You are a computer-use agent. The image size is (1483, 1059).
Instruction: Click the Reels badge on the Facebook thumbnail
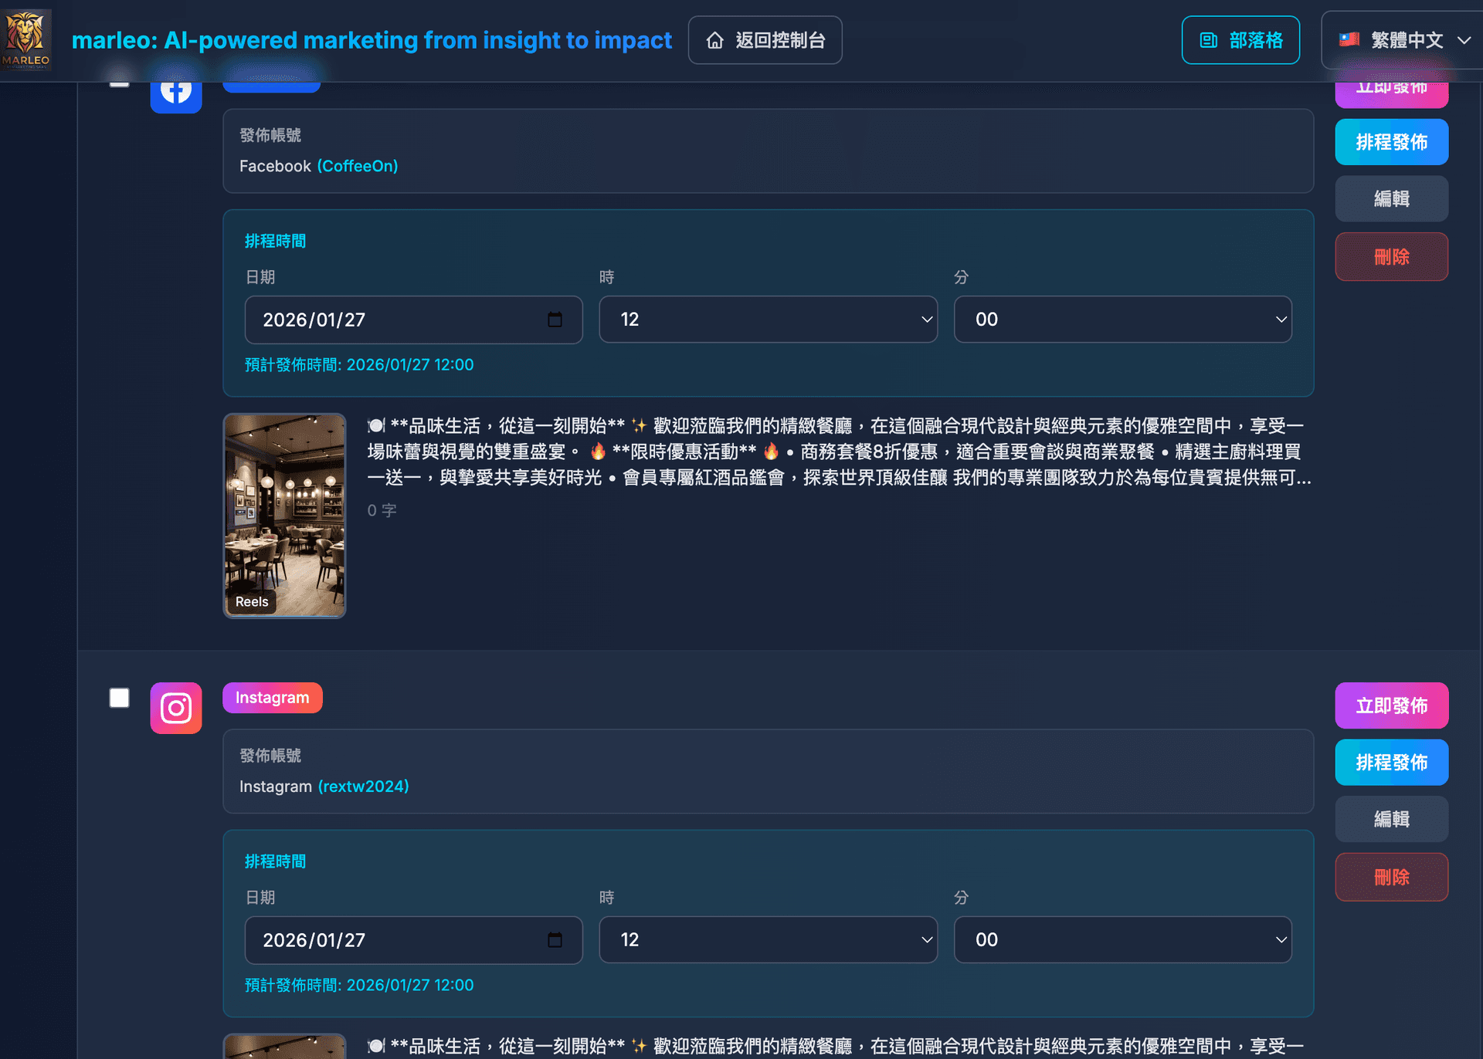pyautogui.click(x=252, y=602)
